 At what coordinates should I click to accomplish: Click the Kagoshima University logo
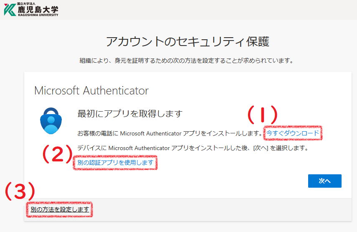(x=31, y=10)
